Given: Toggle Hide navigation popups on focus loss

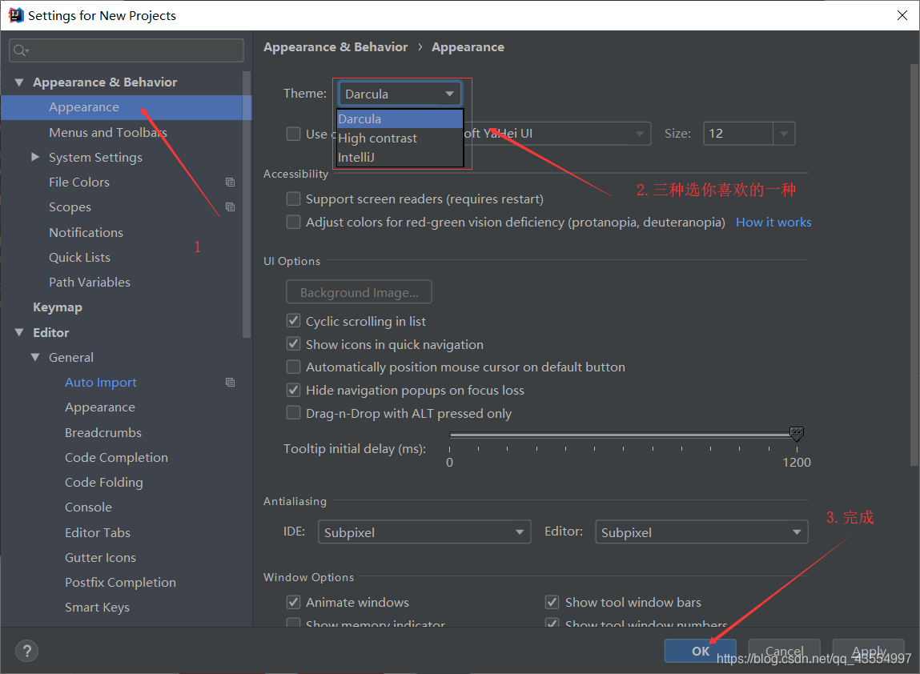Looking at the screenshot, I should [x=293, y=390].
